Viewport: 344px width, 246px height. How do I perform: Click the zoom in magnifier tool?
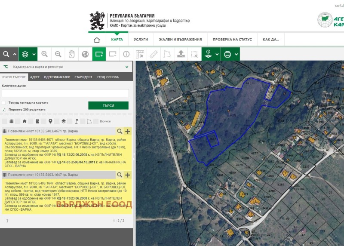pos(44,54)
